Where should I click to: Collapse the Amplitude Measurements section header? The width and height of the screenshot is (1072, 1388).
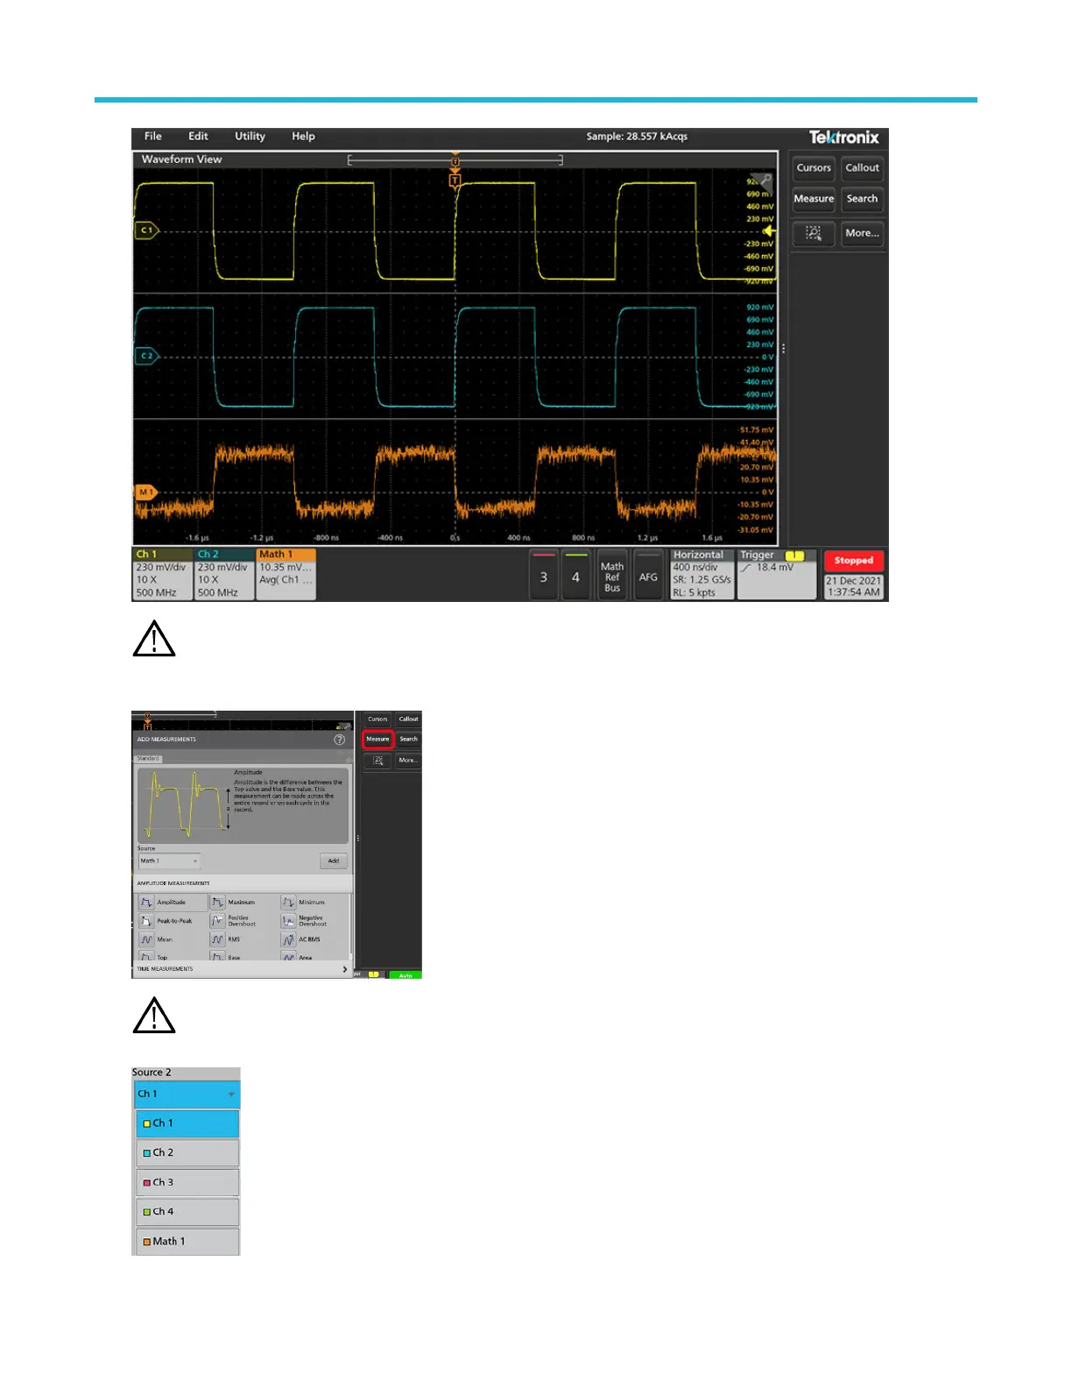pos(242,883)
